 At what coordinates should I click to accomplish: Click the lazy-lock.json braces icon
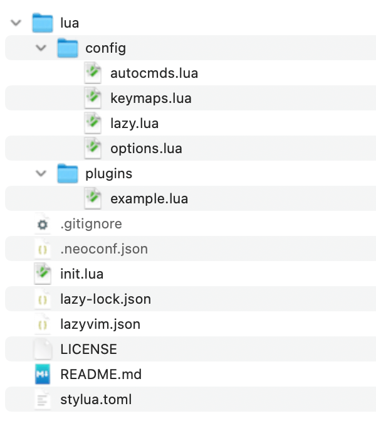pyautogui.click(x=43, y=299)
